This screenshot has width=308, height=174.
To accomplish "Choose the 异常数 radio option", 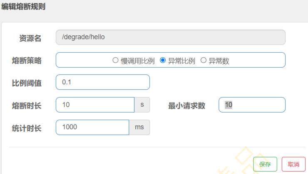I will coord(204,60).
